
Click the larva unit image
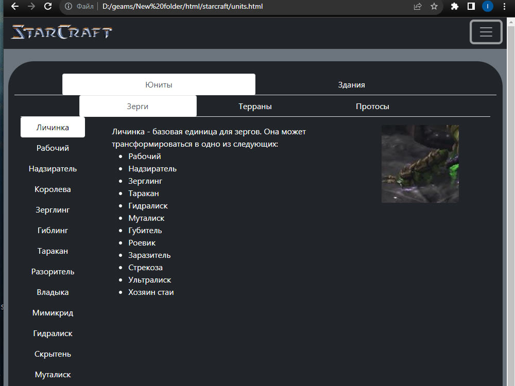420,164
